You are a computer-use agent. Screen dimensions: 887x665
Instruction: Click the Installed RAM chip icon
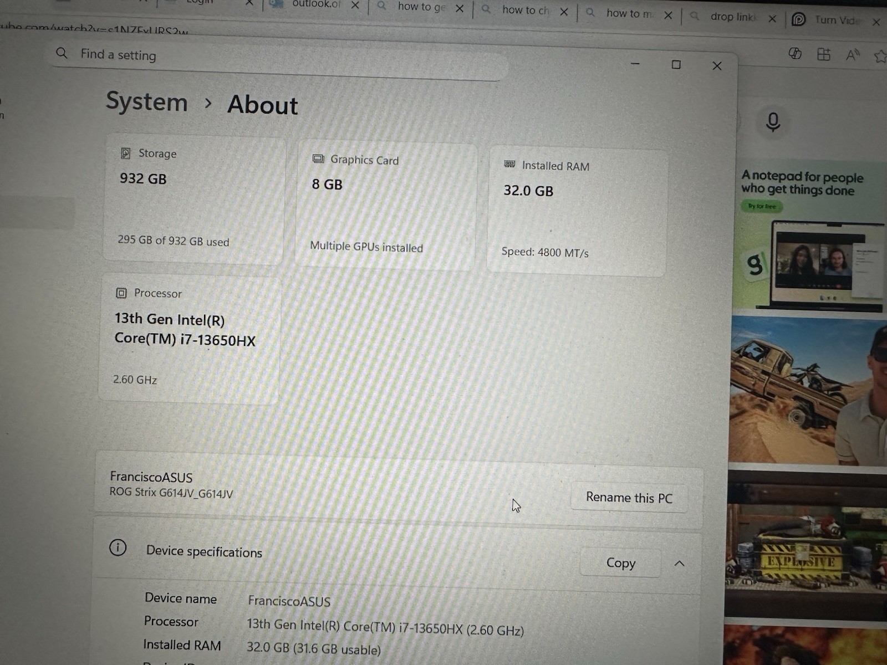tap(509, 164)
